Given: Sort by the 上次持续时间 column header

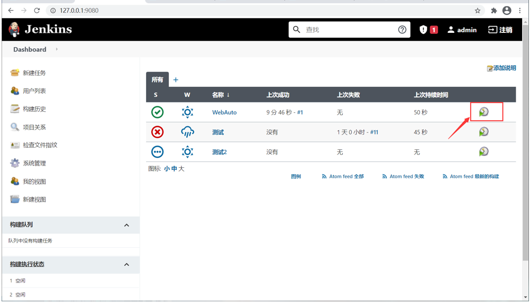Looking at the screenshot, I should coord(431,95).
